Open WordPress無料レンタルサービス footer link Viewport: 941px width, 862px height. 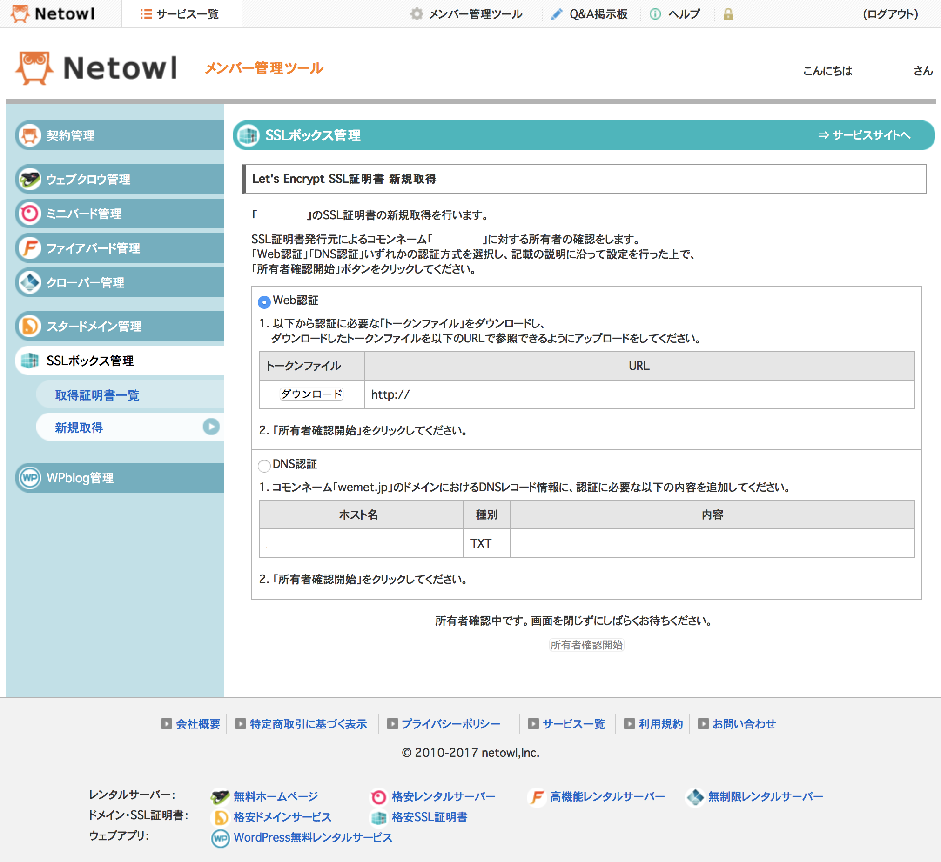coord(313,838)
